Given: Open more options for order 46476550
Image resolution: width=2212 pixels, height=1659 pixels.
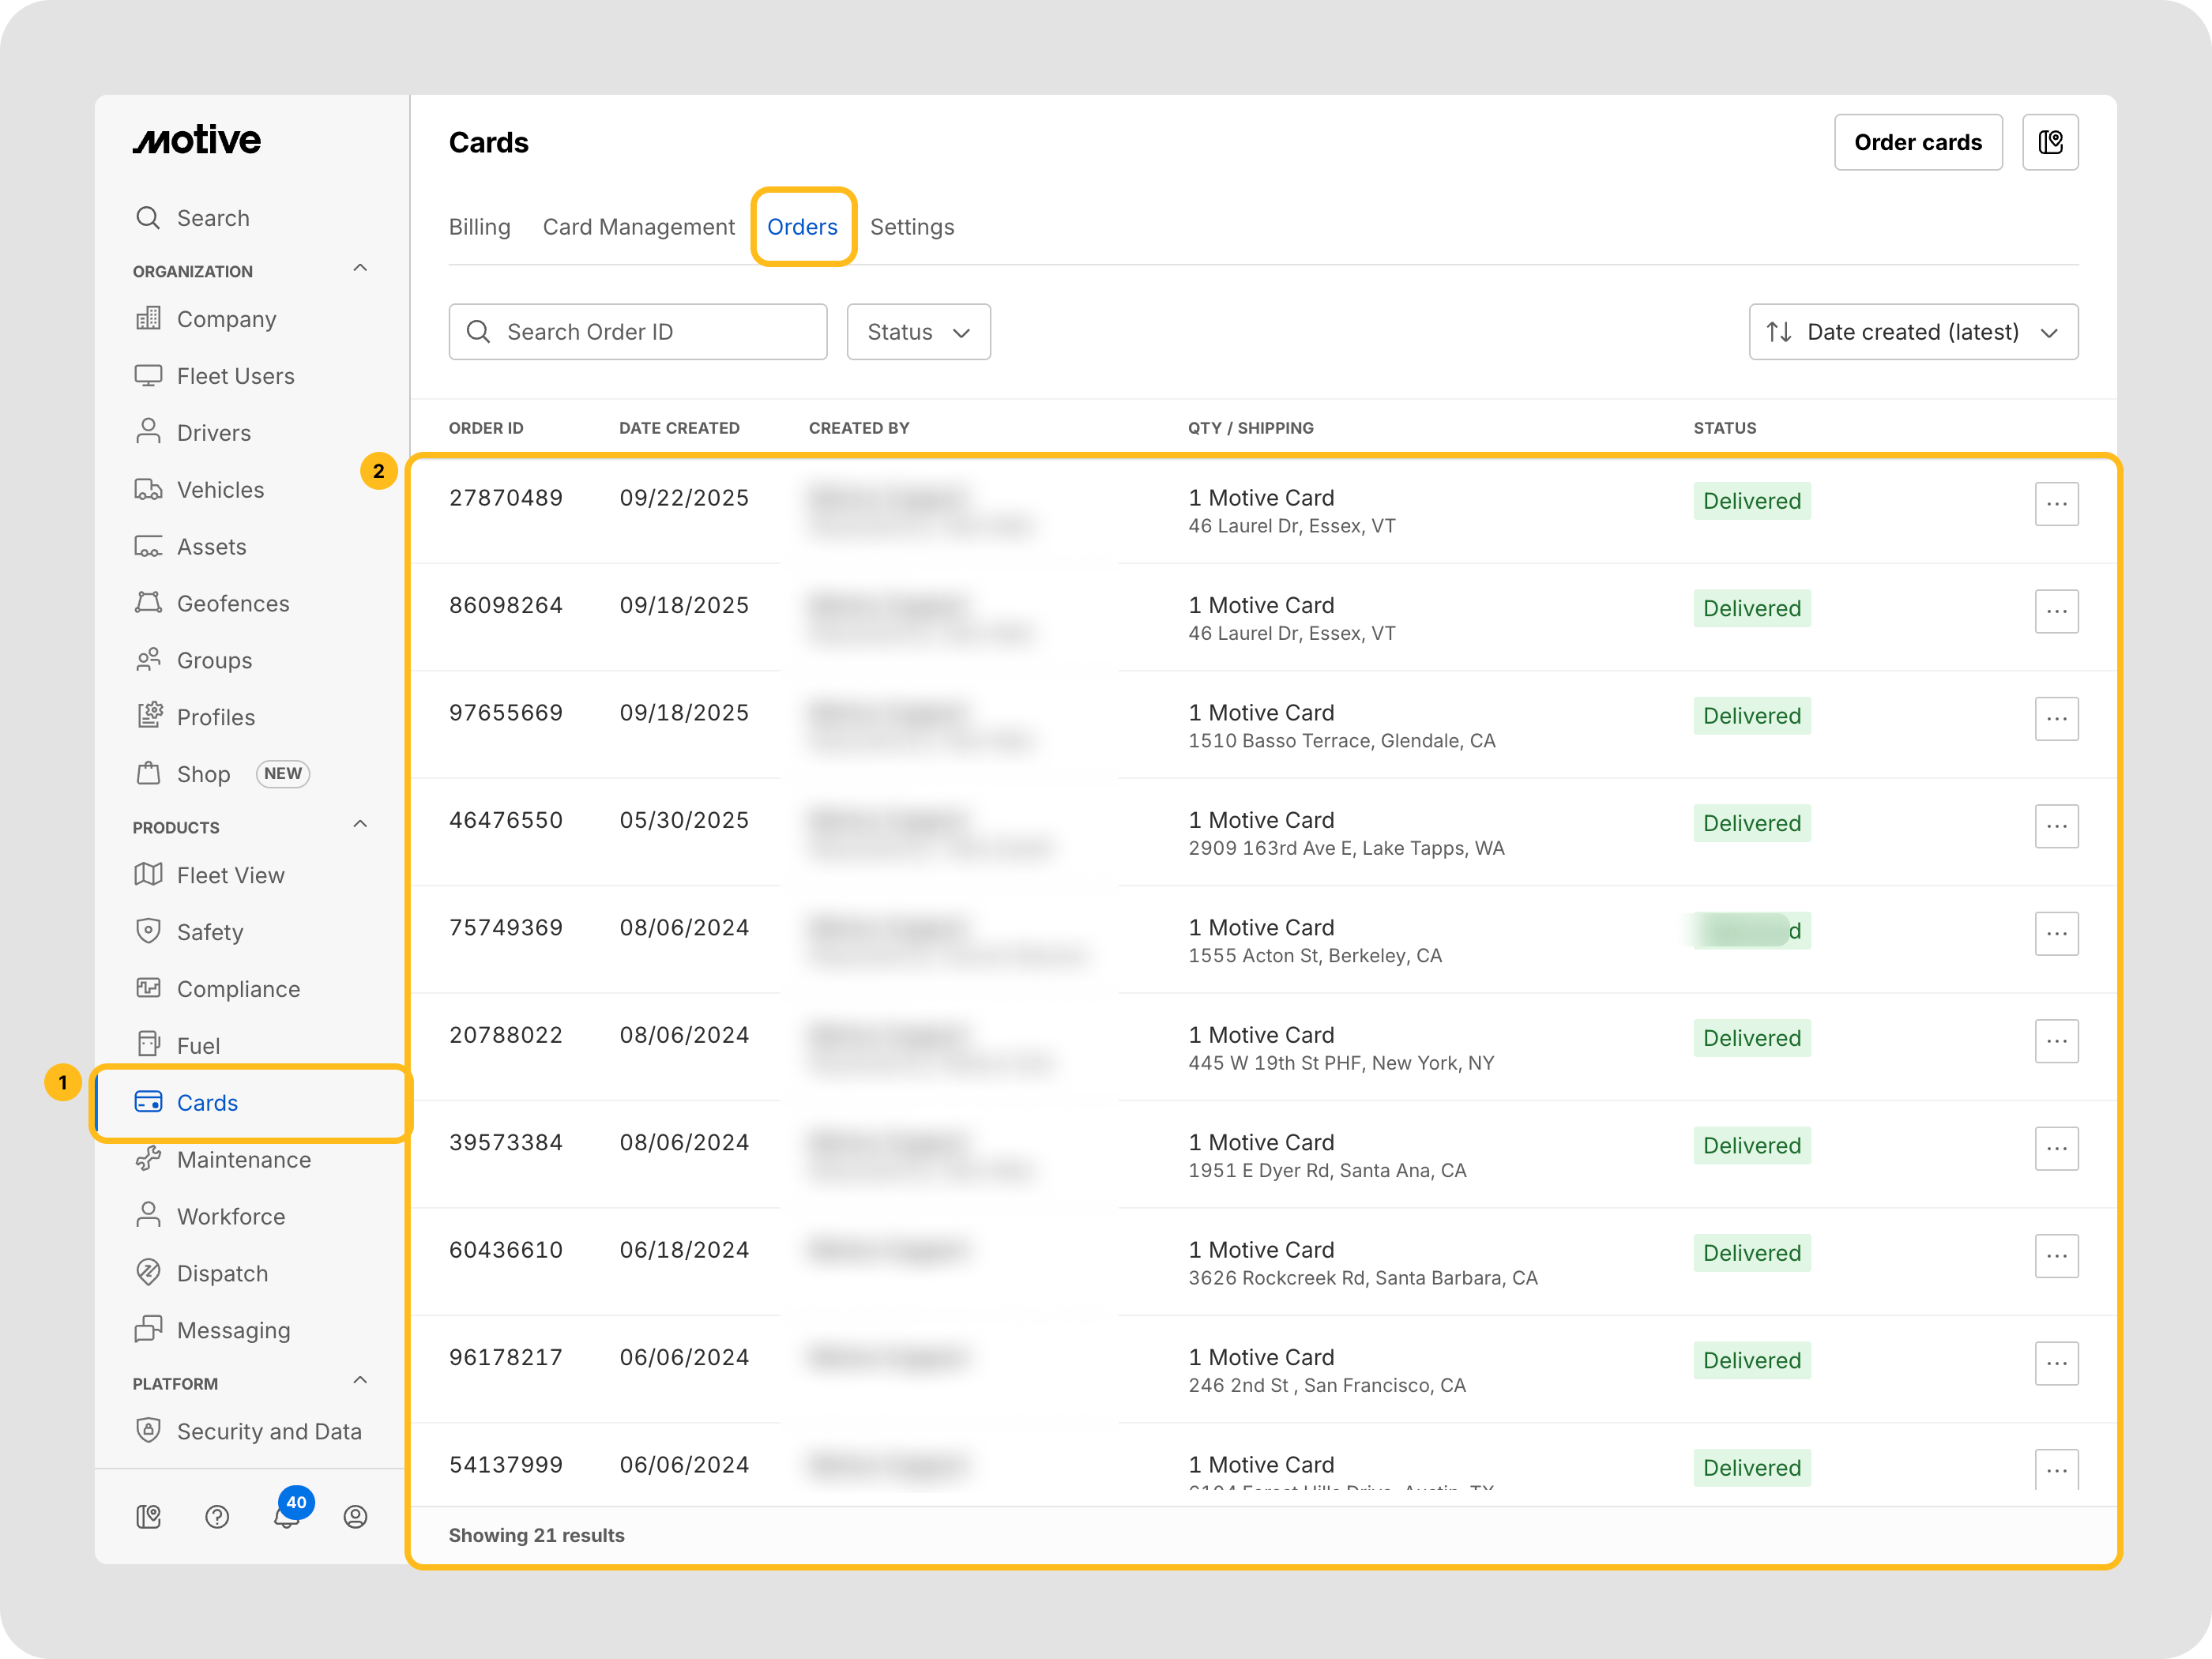Looking at the screenshot, I should pyautogui.click(x=2056, y=826).
